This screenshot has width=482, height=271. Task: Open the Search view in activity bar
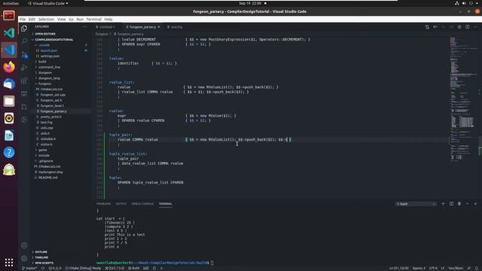click(x=24, y=41)
